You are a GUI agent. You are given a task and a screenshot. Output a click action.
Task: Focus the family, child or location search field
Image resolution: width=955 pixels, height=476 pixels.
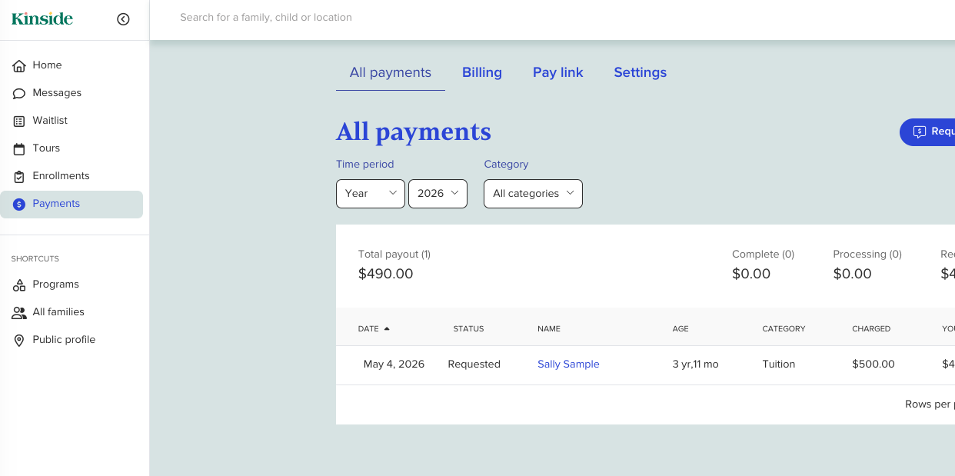pyautogui.click(x=266, y=17)
